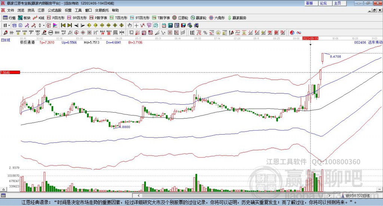Click the red 7.5646 price label
383x206 pixels.
click(x=10, y=73)
